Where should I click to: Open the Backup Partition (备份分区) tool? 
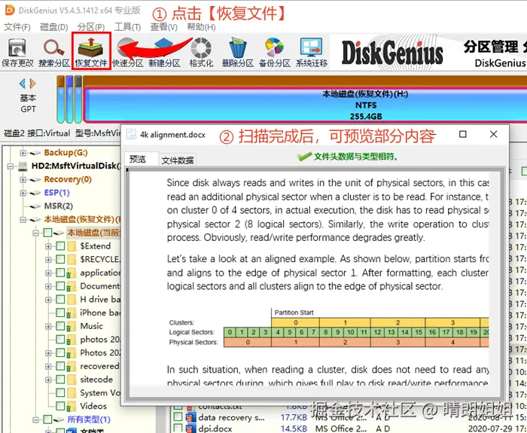point(274,49)
